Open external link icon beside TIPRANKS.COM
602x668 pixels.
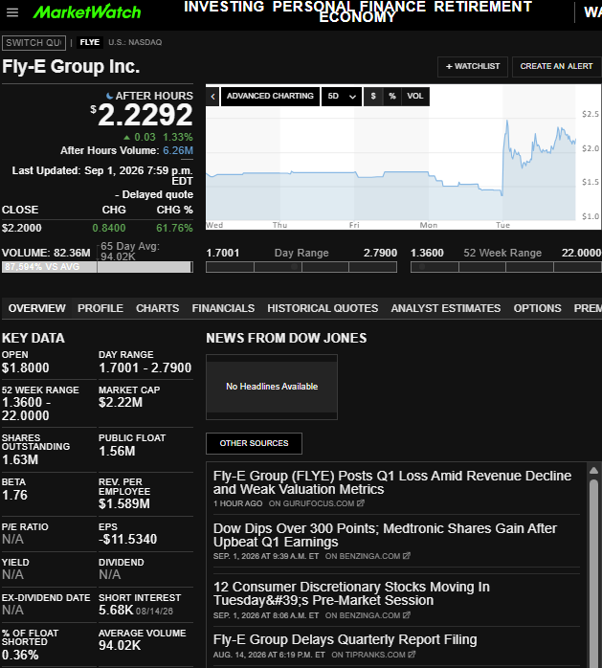click(x=412, y=655)
